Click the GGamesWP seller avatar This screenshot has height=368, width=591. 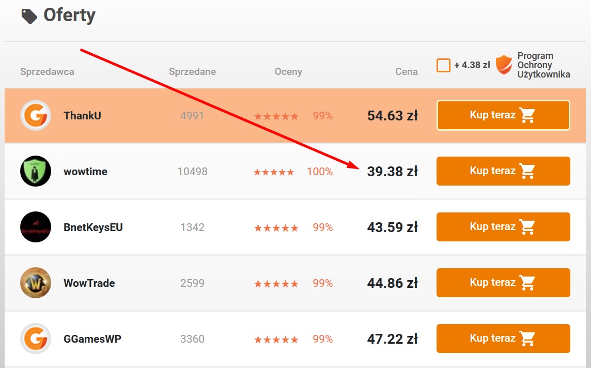point(36,339)
